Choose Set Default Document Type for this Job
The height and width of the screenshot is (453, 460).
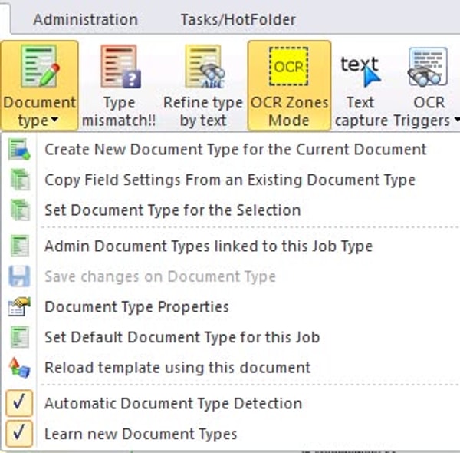coord(182,337)
